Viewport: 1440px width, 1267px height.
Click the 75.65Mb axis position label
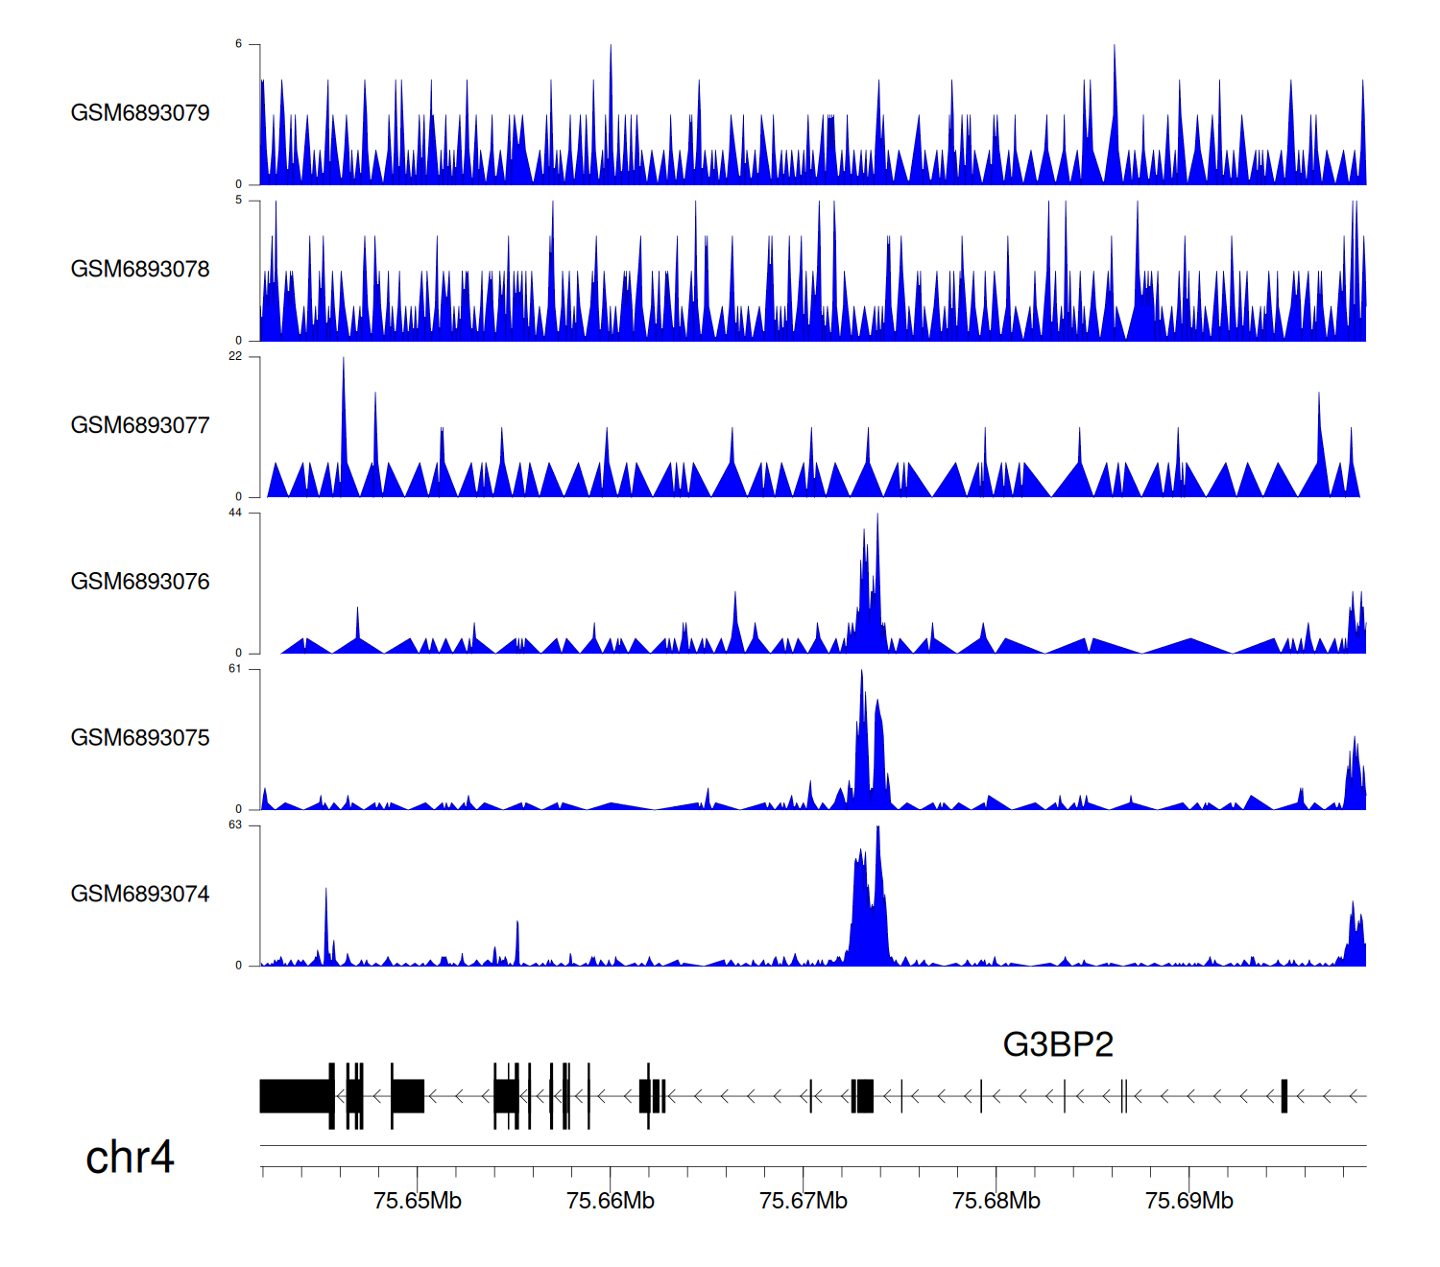point(418,1201)
